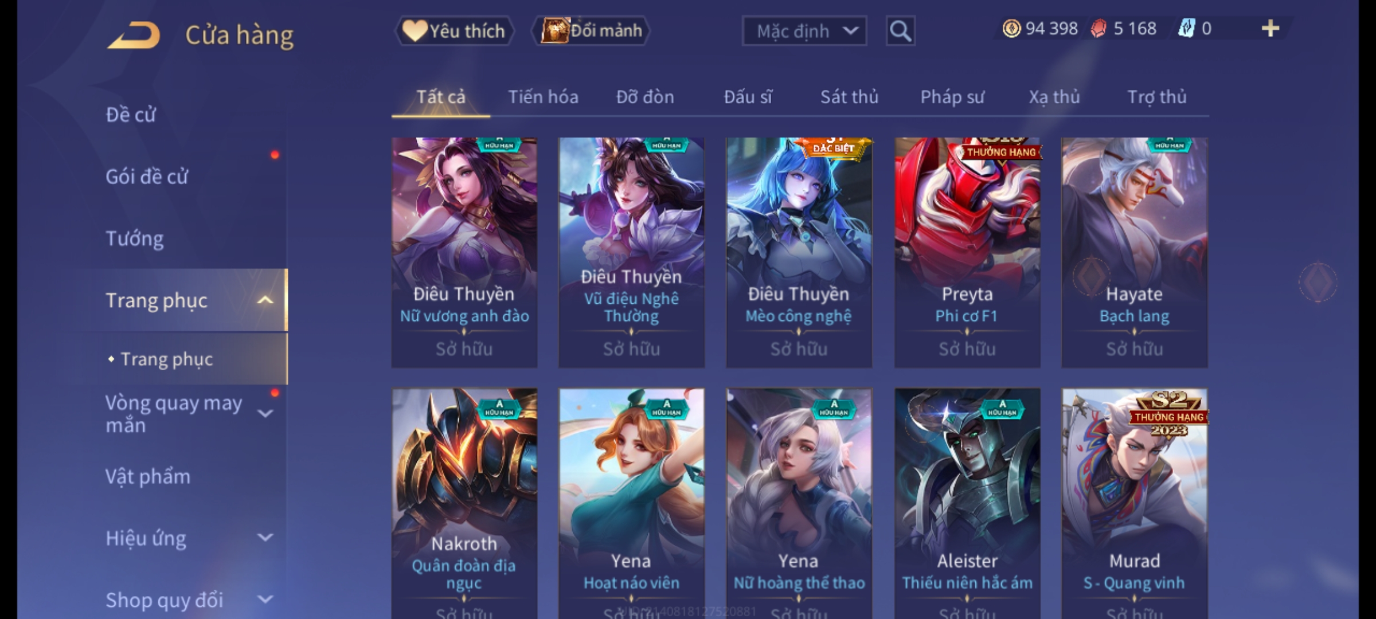Open Hayate Bạch lang skin card
Viewport: 1376px width, 619px height.
pyautogui.click(x=1135, y=253)
